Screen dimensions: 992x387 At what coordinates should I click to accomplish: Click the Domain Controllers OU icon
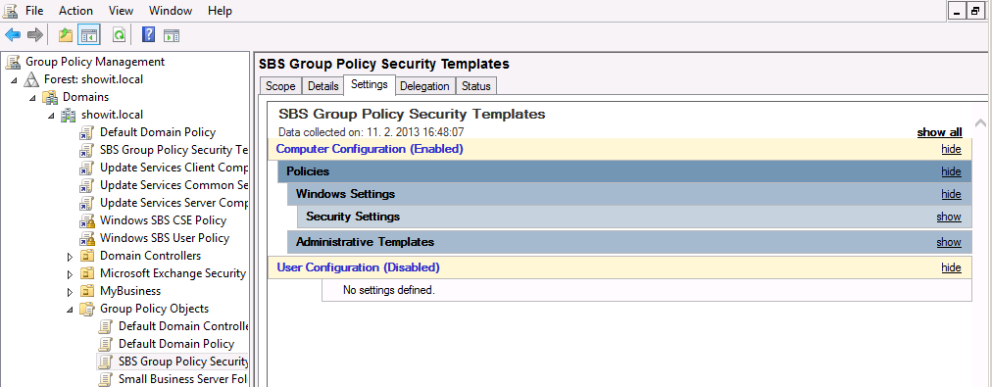click(x=86, y=256)
